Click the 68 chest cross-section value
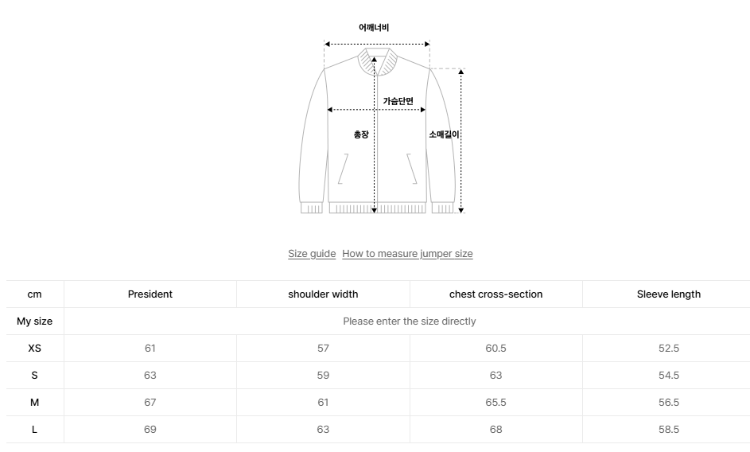Viewport: 750px width, 452px height. pos(495,430)
